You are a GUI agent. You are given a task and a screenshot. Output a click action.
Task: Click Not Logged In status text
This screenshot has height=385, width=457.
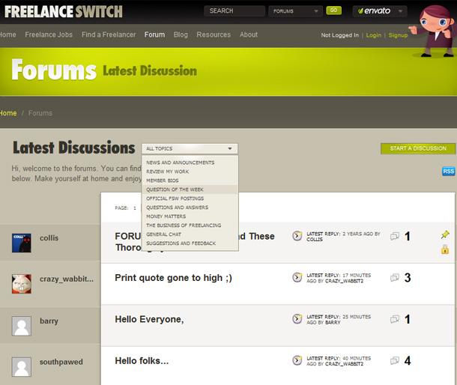(340, 35)
